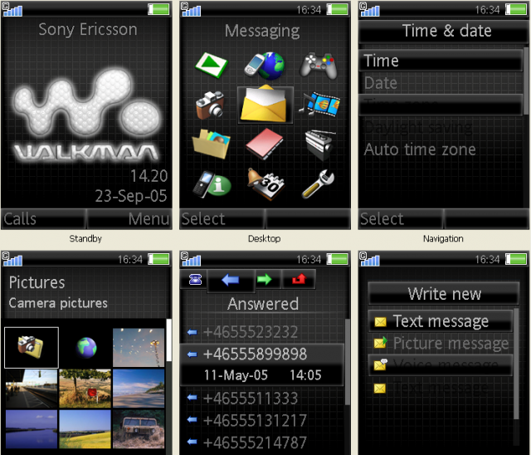Open the off-road jeep thumbnail

click(x=139, y=429)
